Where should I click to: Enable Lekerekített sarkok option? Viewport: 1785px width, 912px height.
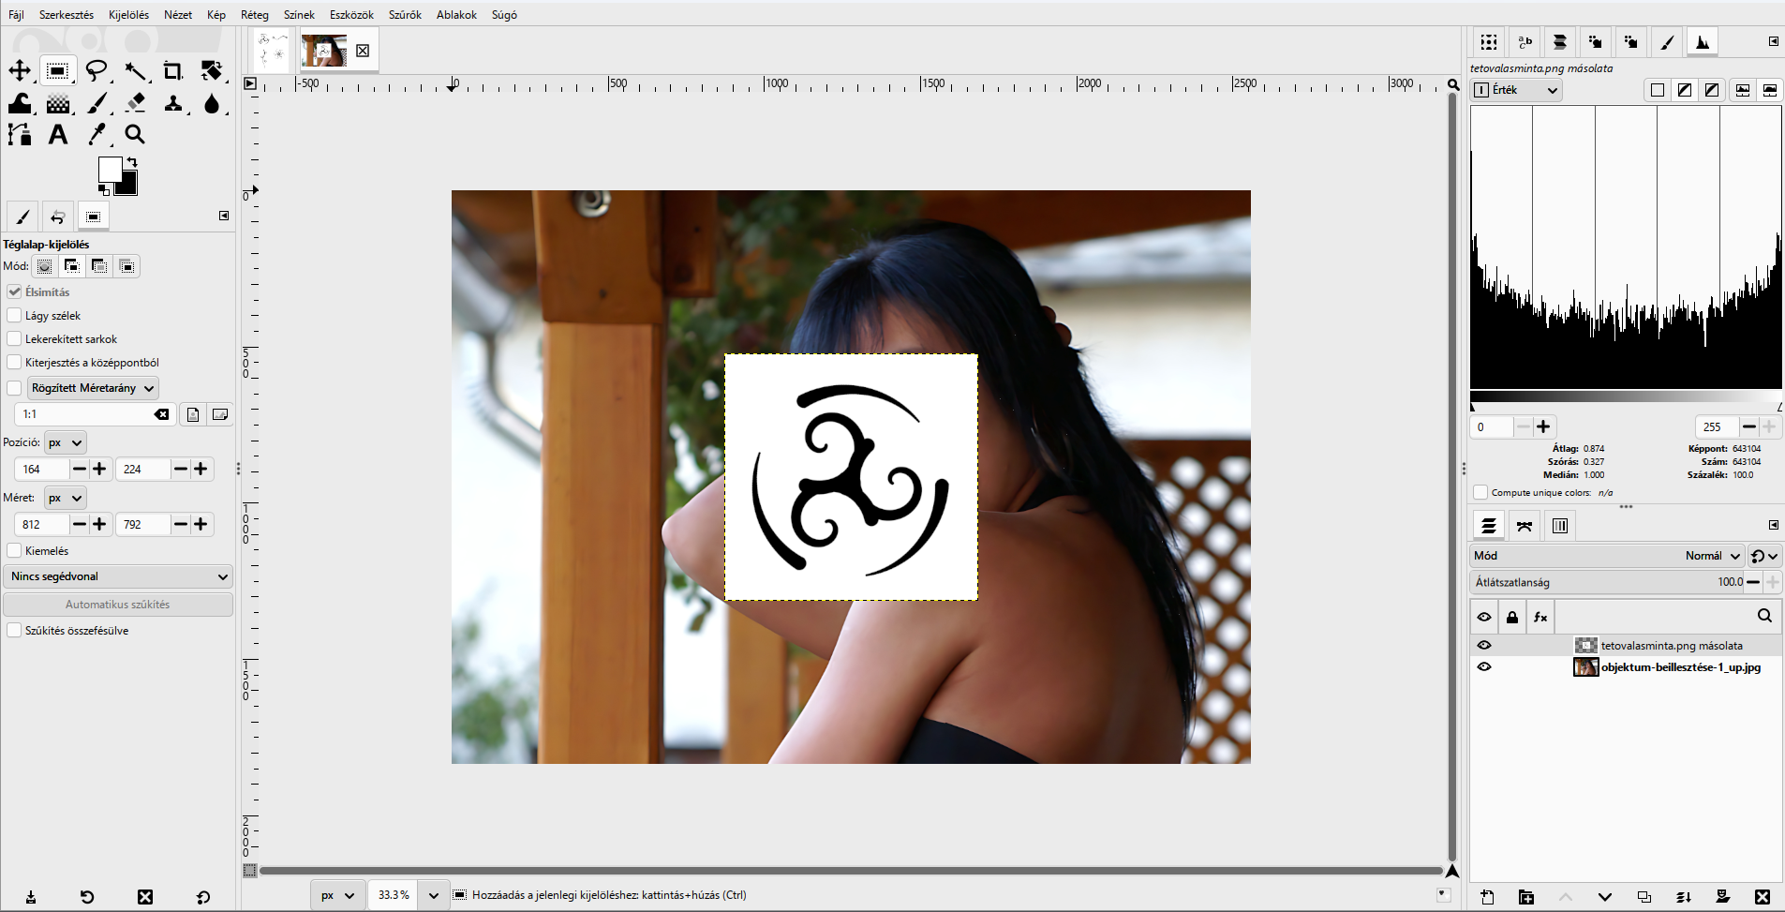[14, 339]
